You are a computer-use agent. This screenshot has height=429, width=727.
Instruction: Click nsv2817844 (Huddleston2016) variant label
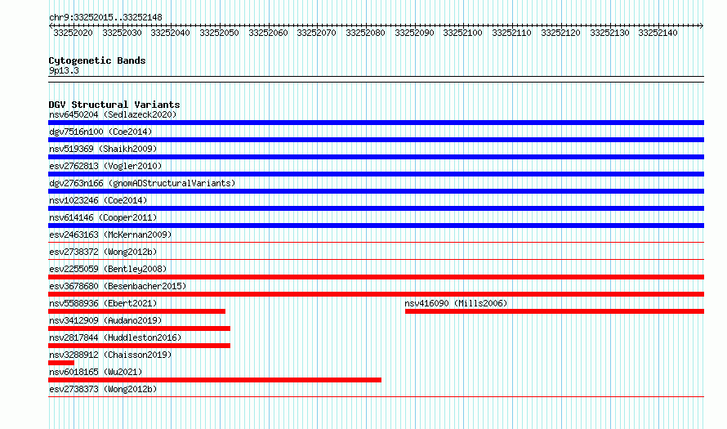(x=115, y=337)
